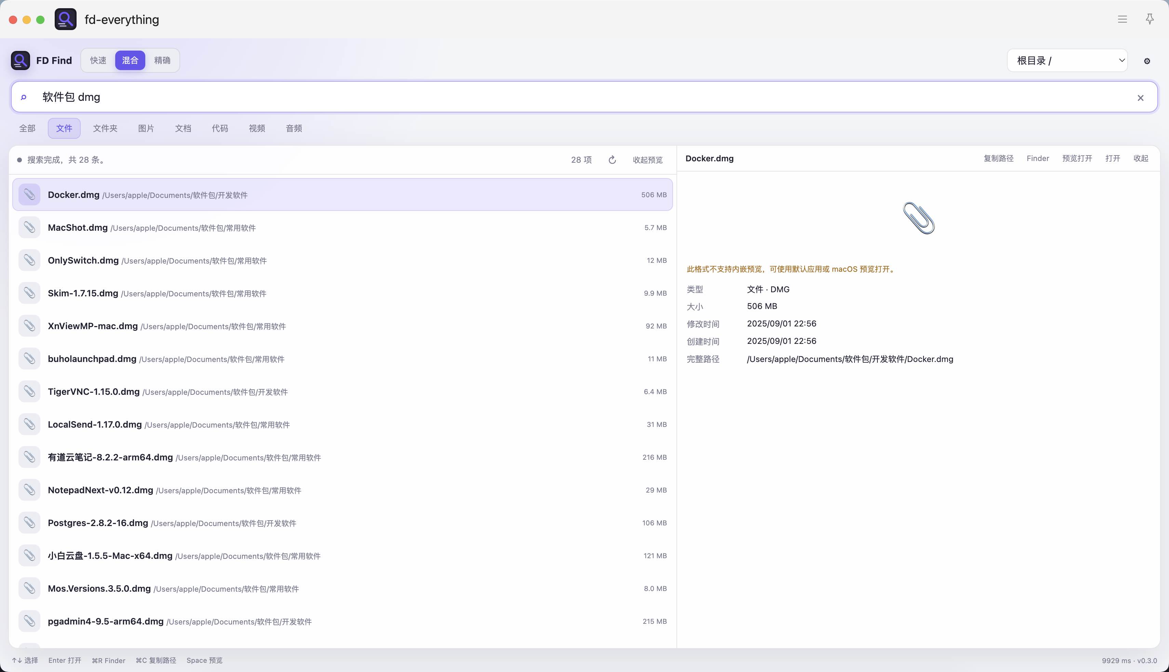Image resolution: width=1169 pixels, height=672 pixels.
Task: Click the 打开 button in preview header
Action: (x=1113, y=158)
